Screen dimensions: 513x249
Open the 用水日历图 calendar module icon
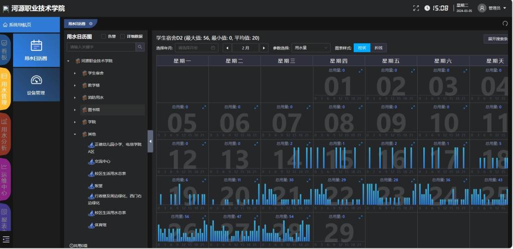[x=36, y=46]
